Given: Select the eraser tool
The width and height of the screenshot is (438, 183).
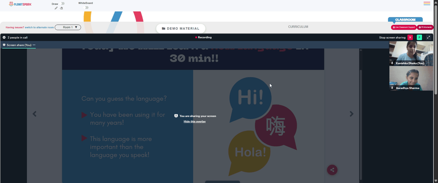Looking at the screenshot, I should pyautogui.click(x=61, y=8).
